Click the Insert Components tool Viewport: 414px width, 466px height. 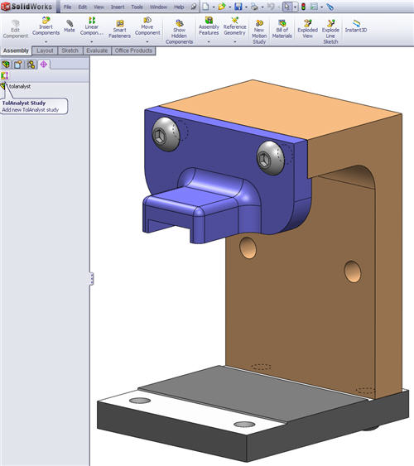coord(46,26)
